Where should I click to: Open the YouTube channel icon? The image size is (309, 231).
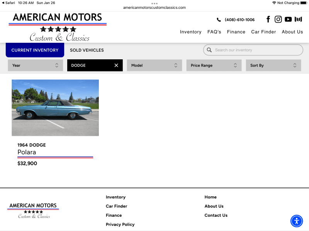(x=288, y=19)
